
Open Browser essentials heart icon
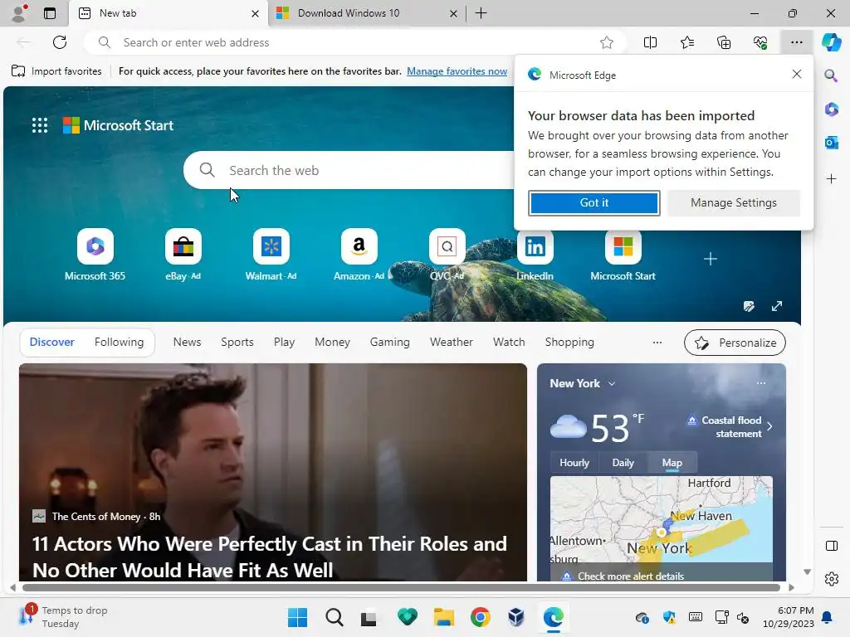[x=760, y=42]
